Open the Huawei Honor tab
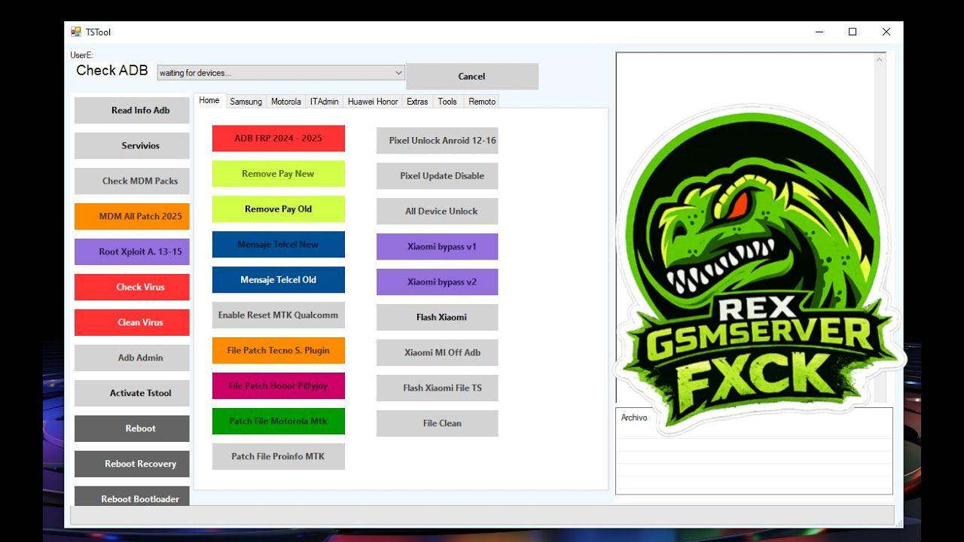Screen dimensions: 964x542 click(x=372, y=101)
